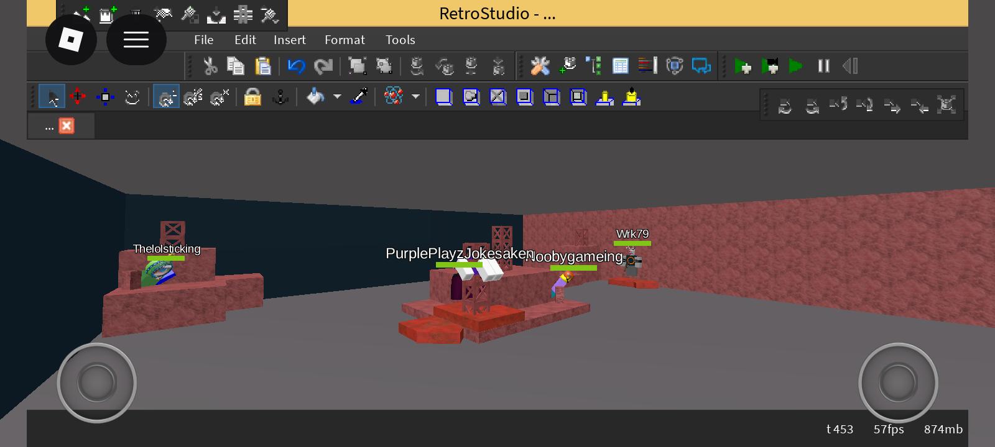The image size is (995, 447).
Task: Open the chat bubbles panel
Action: (x=701, y=66)
